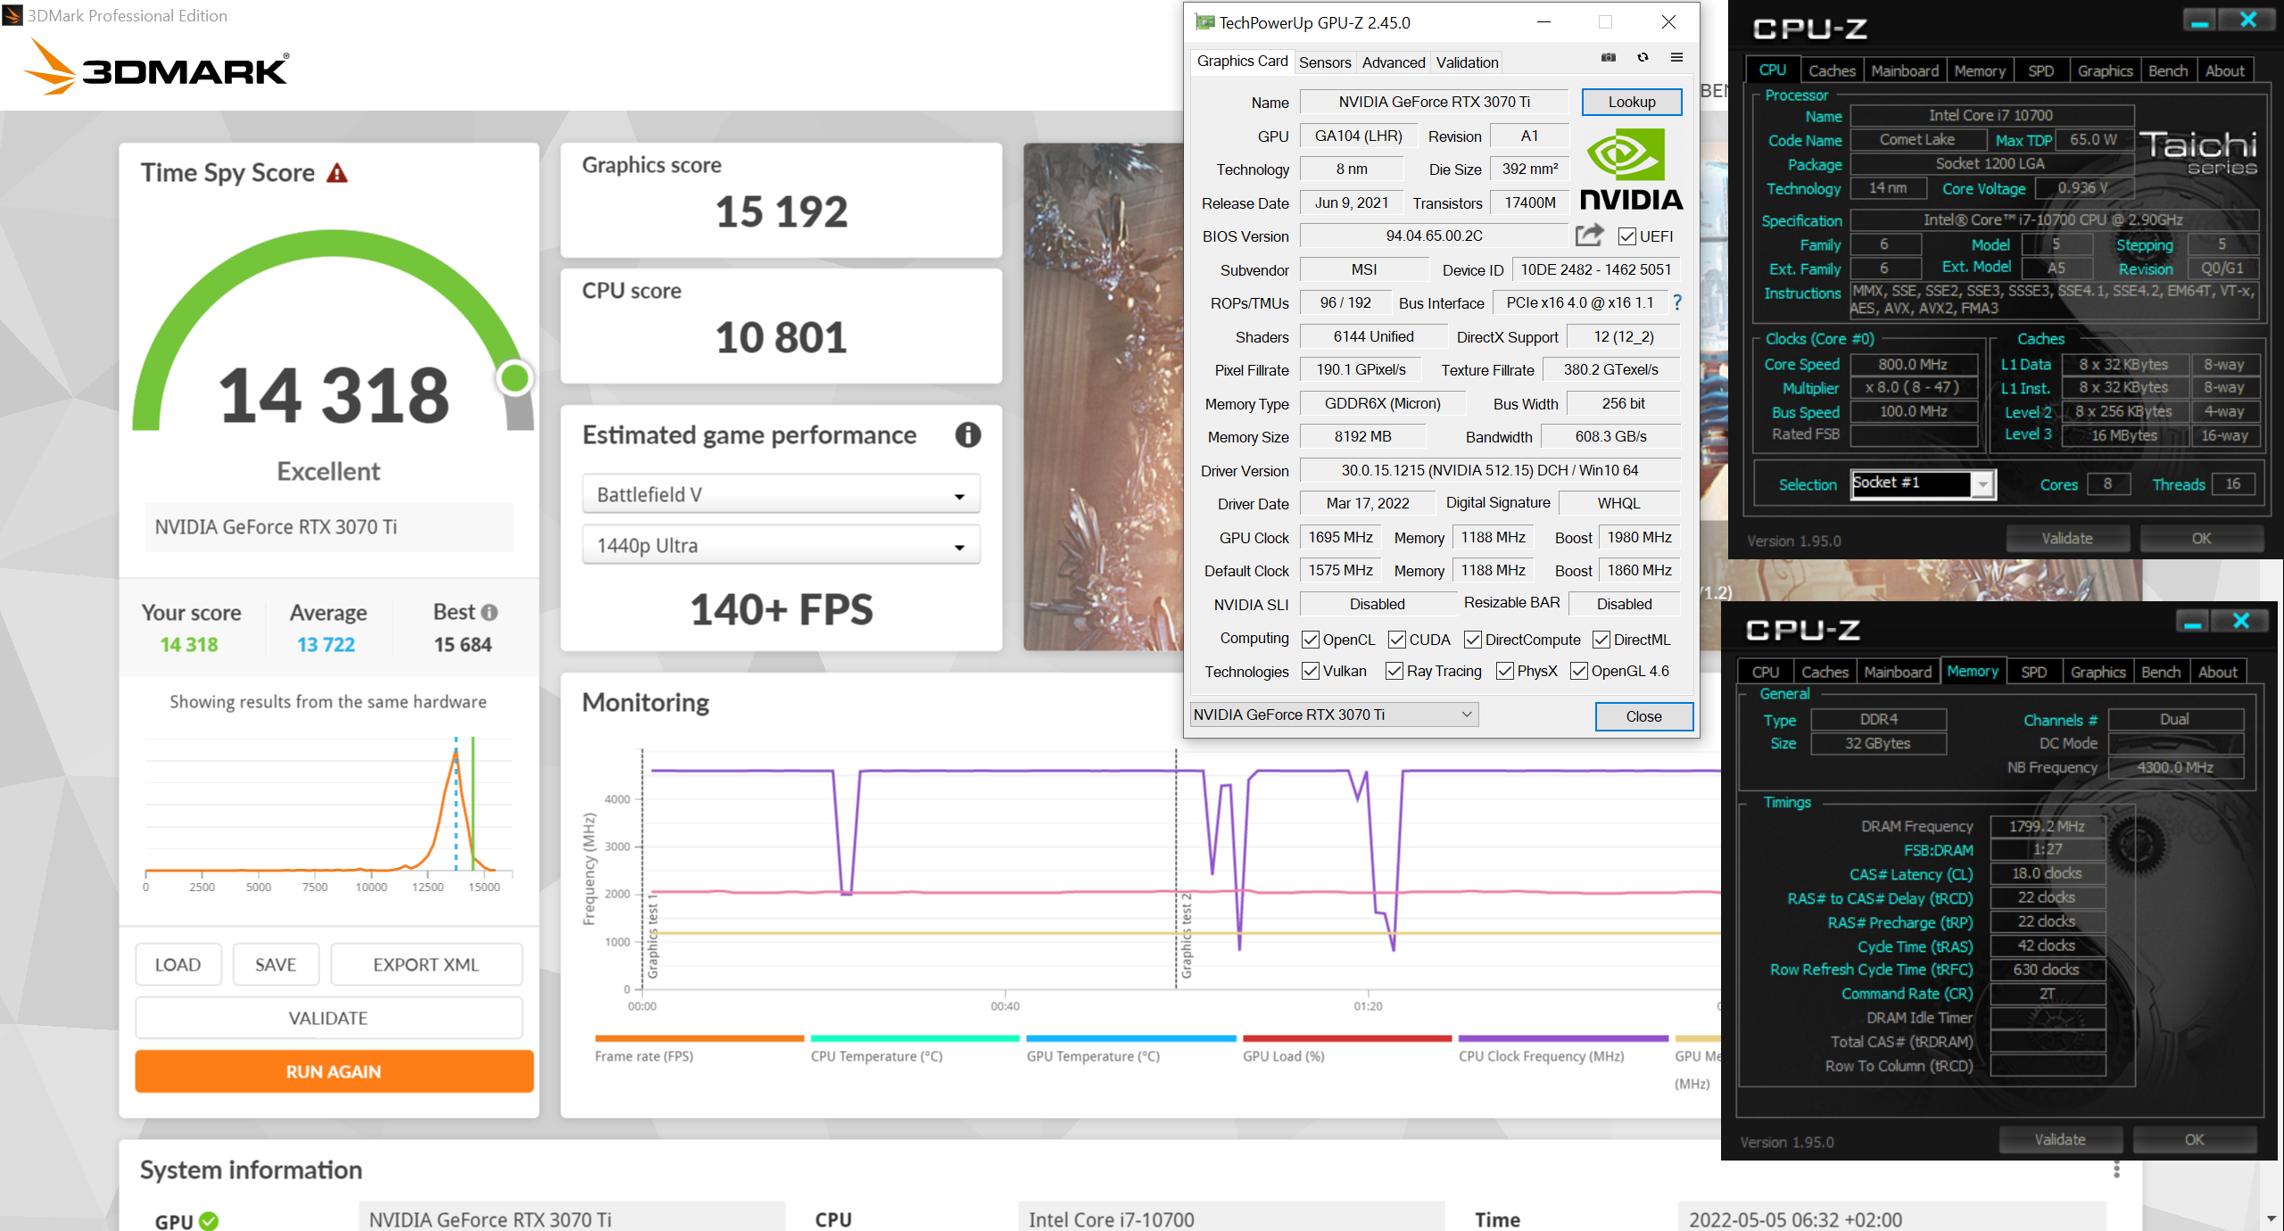Screen dimensions: 2284x1231
Task: Toggle the UEFI checkbox
Action: (1627, 236)
